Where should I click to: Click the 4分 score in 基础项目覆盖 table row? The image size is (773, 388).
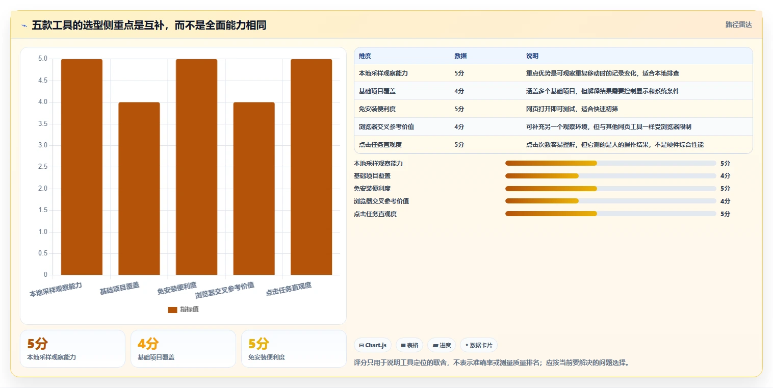pos(459,91)
